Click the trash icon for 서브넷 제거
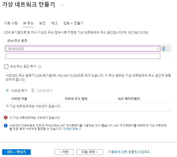Viewport: 177px width, 157px height. click(x=33, y=90)
